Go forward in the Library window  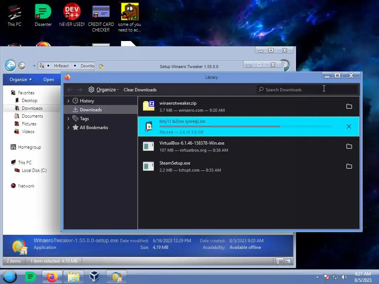coord(80,89)
